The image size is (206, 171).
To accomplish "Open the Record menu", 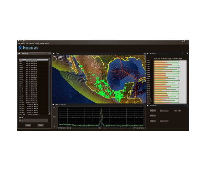I will (47, 43).
